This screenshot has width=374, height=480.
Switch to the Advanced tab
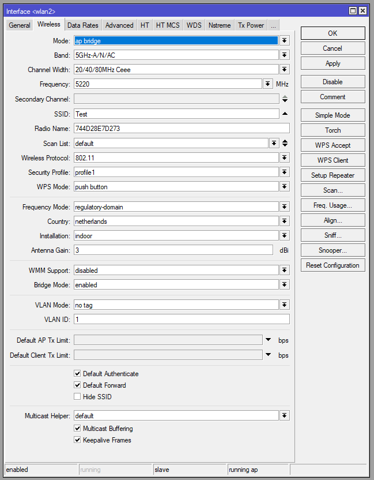point(119,25)
